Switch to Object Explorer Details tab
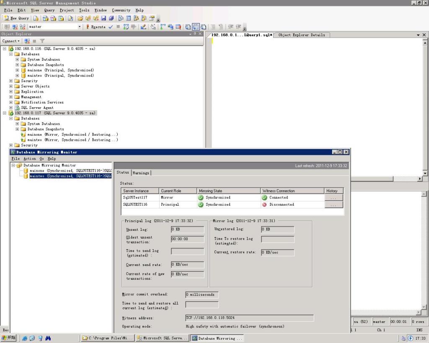This screenshot has width=429, height=343. [x=302, y=35]
